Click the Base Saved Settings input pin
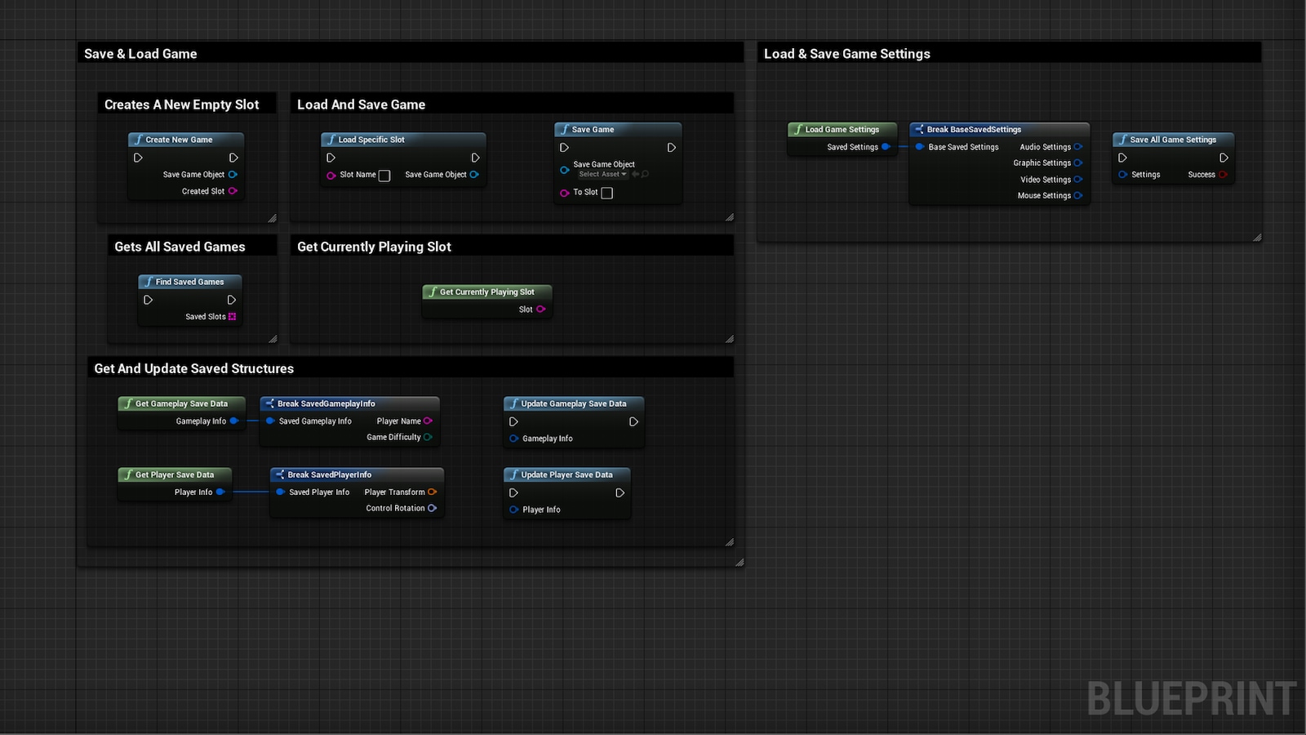The image size is (1306, 735). coord(920,147)
